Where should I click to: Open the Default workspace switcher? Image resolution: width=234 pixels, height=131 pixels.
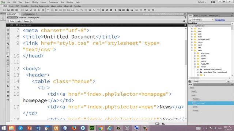[x=202, y=2]
